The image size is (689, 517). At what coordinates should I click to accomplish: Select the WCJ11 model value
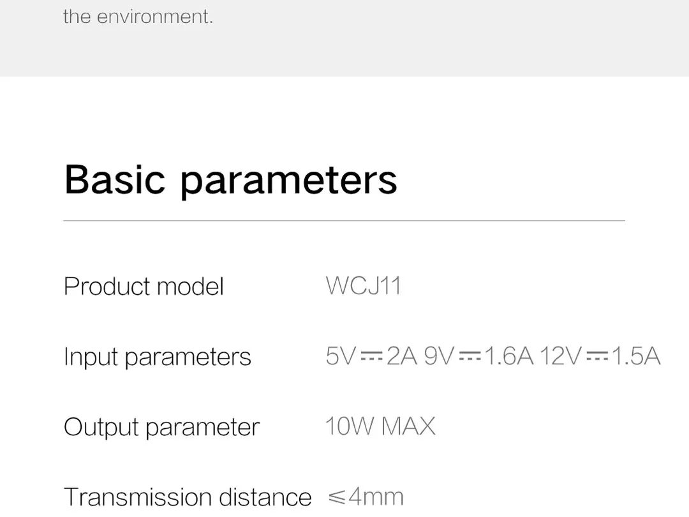point(363,285)
